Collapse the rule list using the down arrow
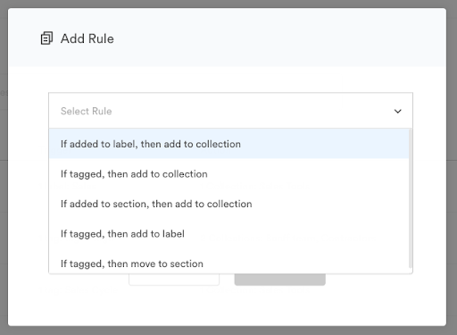 point(398,111)
